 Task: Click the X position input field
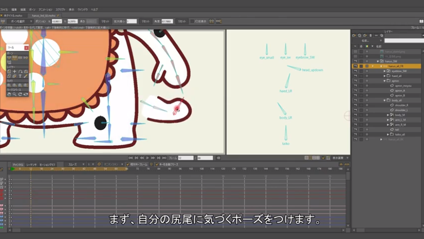pos(57,21)
